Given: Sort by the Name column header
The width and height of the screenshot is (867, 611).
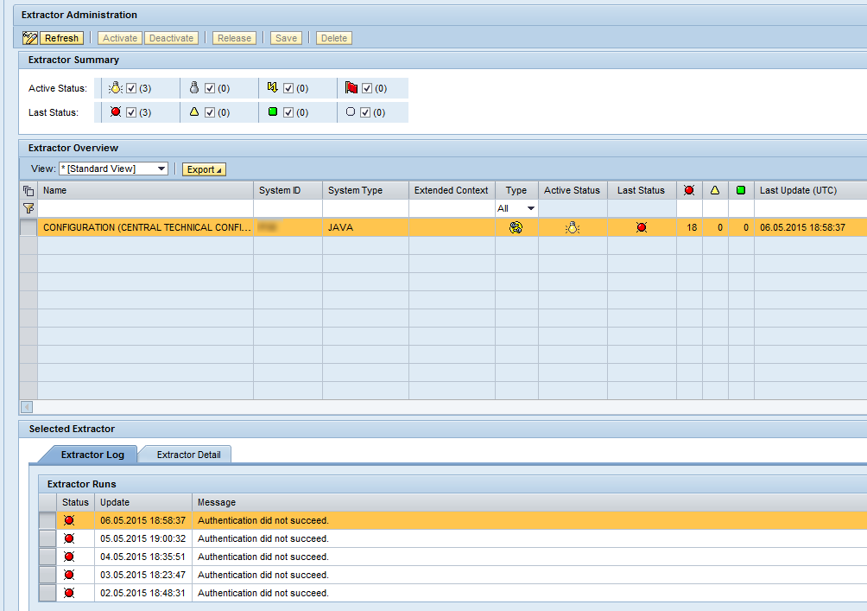Looking at the screenshot, I should click(x=145, y=190).
